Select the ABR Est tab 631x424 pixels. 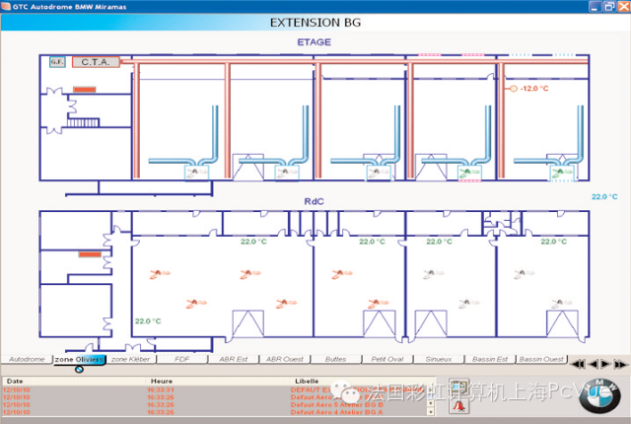[234, 359]
